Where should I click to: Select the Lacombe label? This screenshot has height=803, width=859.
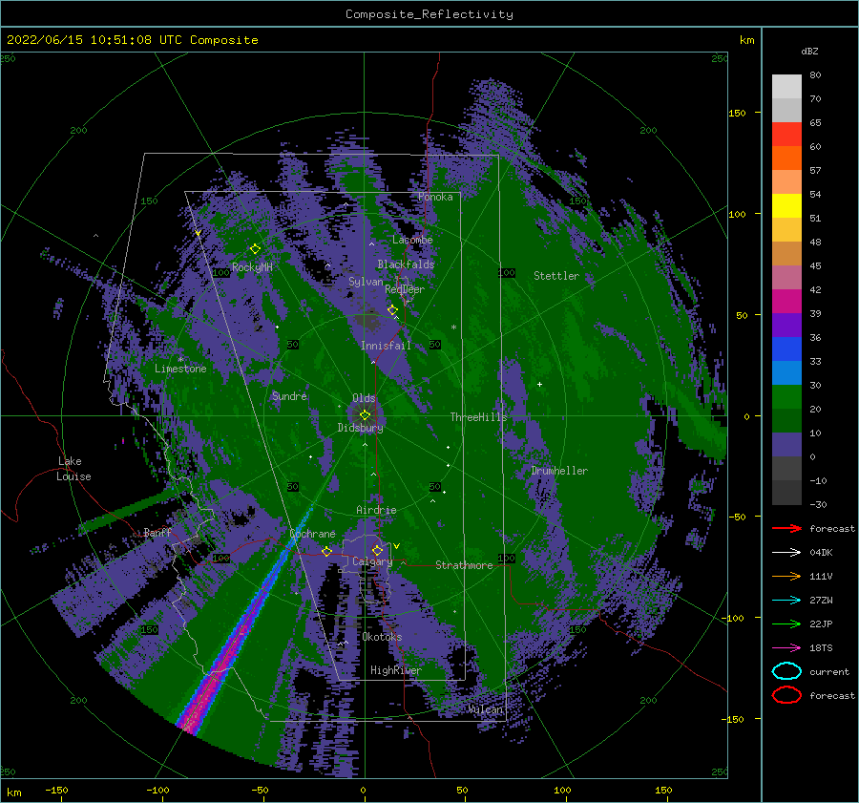412,240
